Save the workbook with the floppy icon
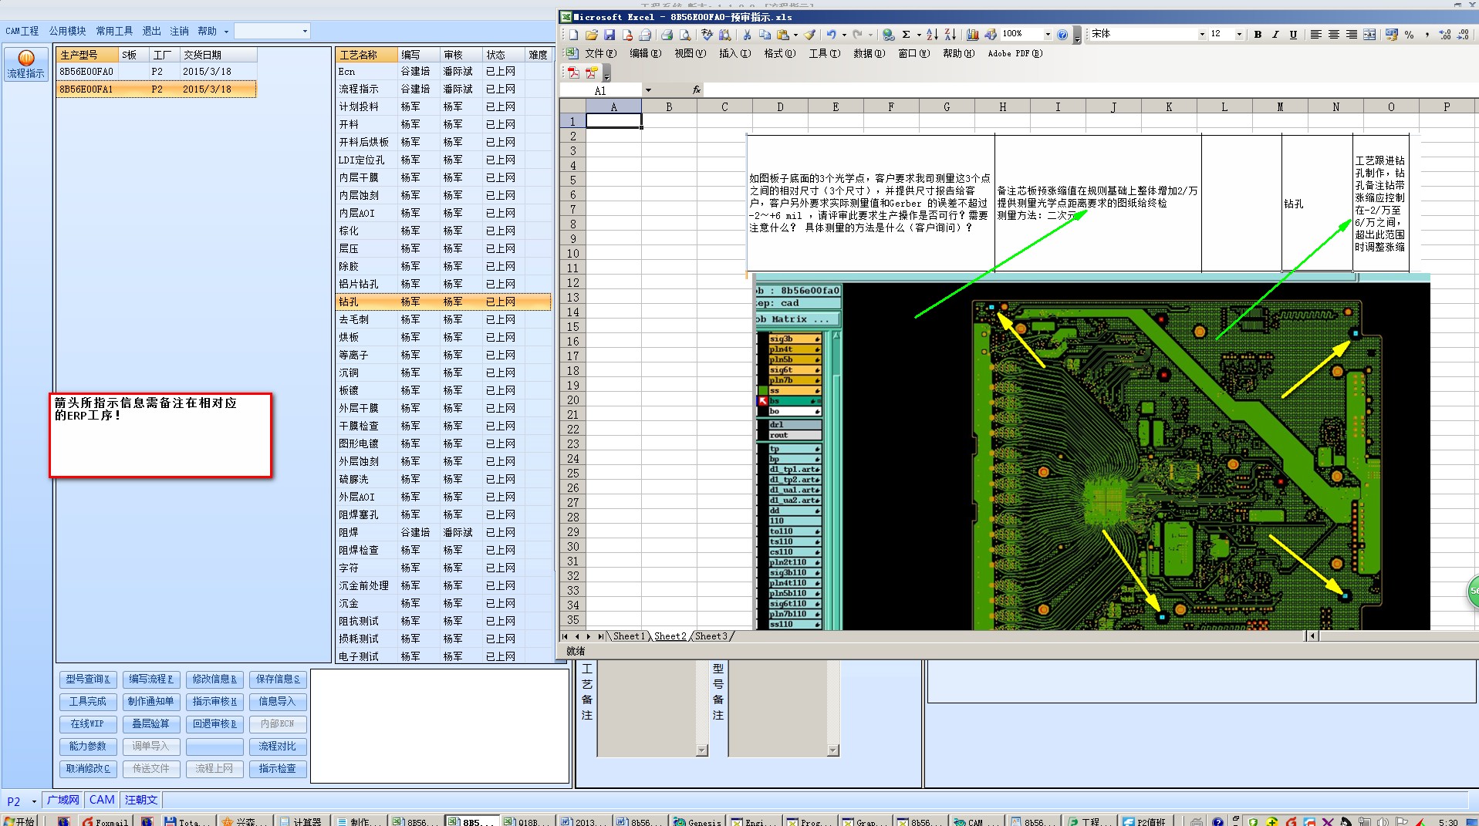This screenshot has height=826, width=1479. 609,35
